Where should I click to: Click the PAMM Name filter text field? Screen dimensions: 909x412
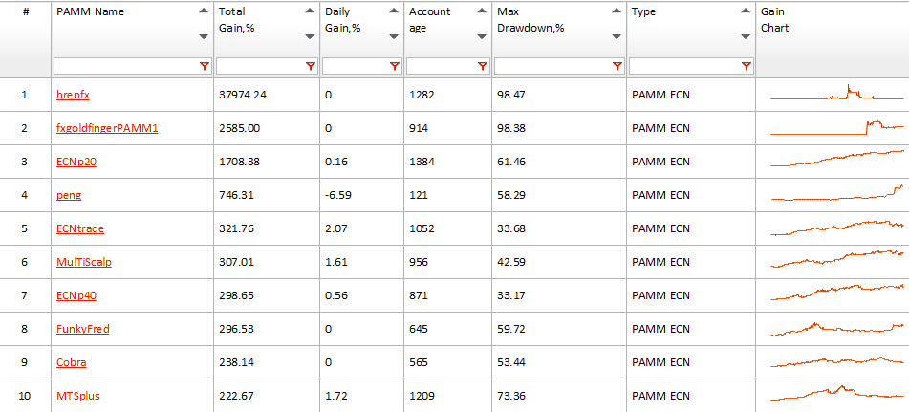[126, 66]
